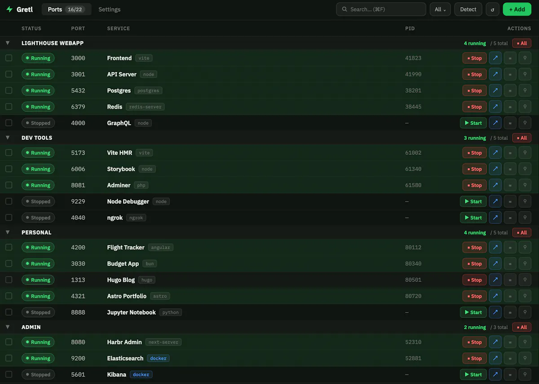Screen dimensions: 539x384
Task: Open GraphQL via the blue arrow icon
Action: 495,123
